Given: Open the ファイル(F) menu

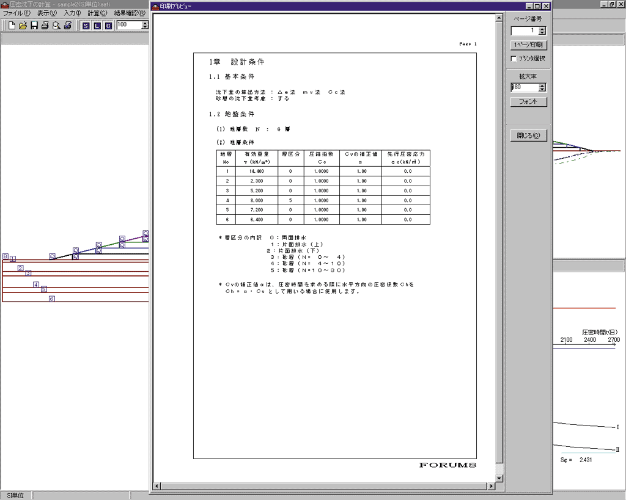Looking at the screenshot, I should (17, 13).
